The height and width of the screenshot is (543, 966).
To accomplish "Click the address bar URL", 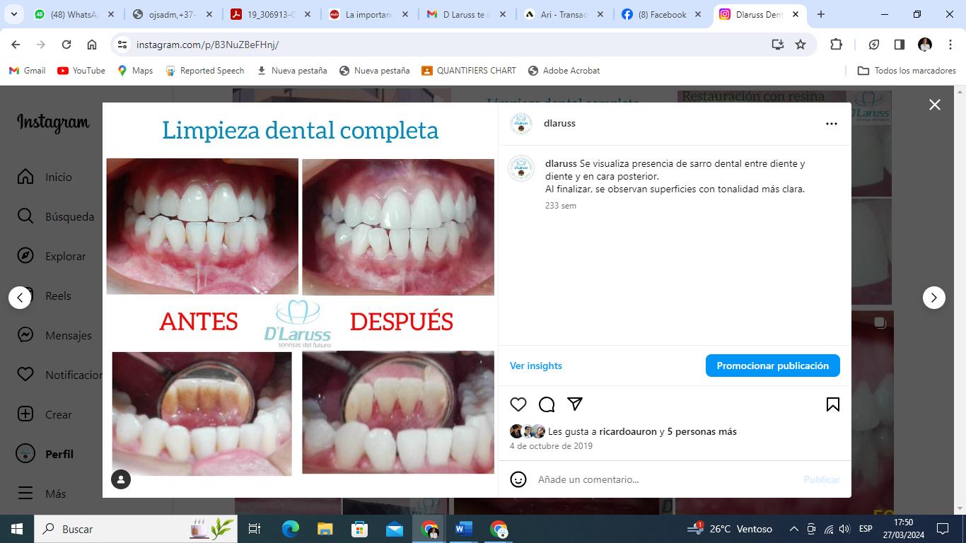I will click(x=208, y=45).
